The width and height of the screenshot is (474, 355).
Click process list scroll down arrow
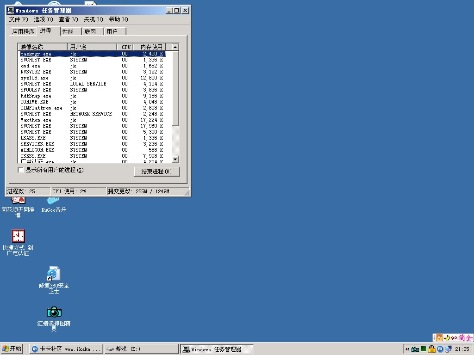coord(175,159)
